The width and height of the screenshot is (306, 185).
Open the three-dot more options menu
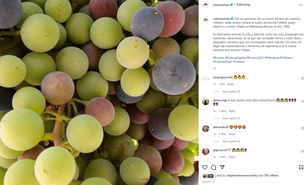point(301,5)
